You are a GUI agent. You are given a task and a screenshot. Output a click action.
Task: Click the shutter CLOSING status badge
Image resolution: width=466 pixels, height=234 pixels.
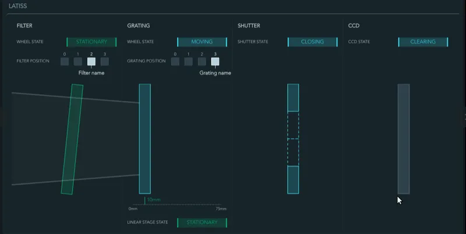point(313,42)
